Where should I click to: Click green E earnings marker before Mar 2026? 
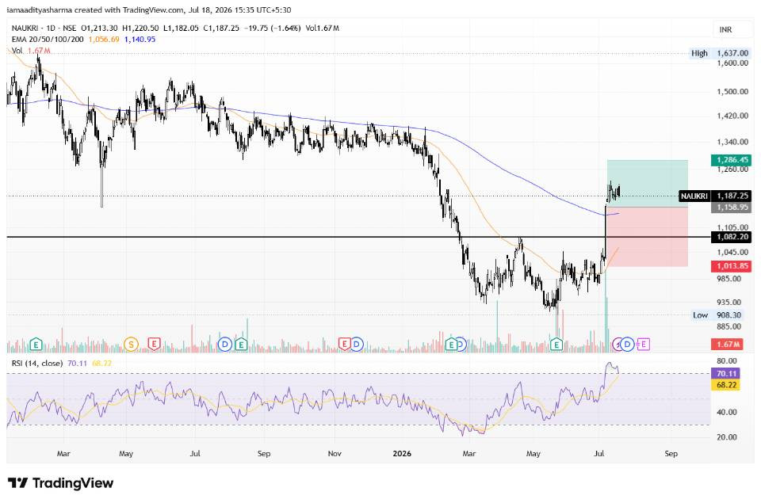(x=451, y=345)
